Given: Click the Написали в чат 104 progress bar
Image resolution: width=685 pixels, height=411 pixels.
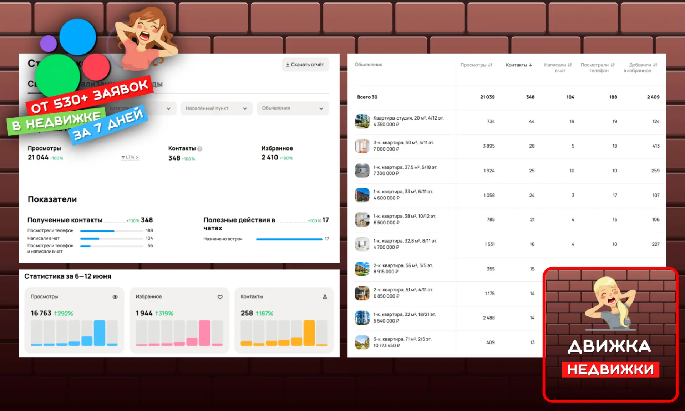Looking at the screenshot, I should (111, 238).
